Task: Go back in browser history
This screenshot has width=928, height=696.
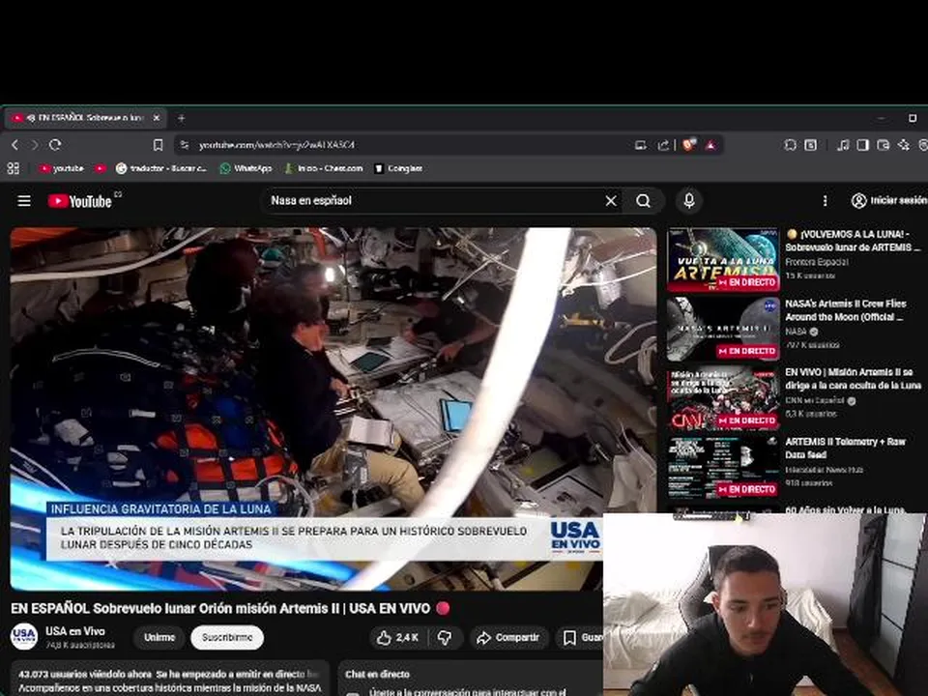Action: tap(15, 145)
